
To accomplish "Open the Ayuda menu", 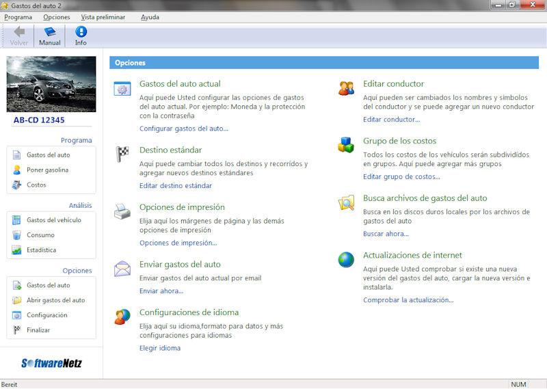I will [150, 17].
